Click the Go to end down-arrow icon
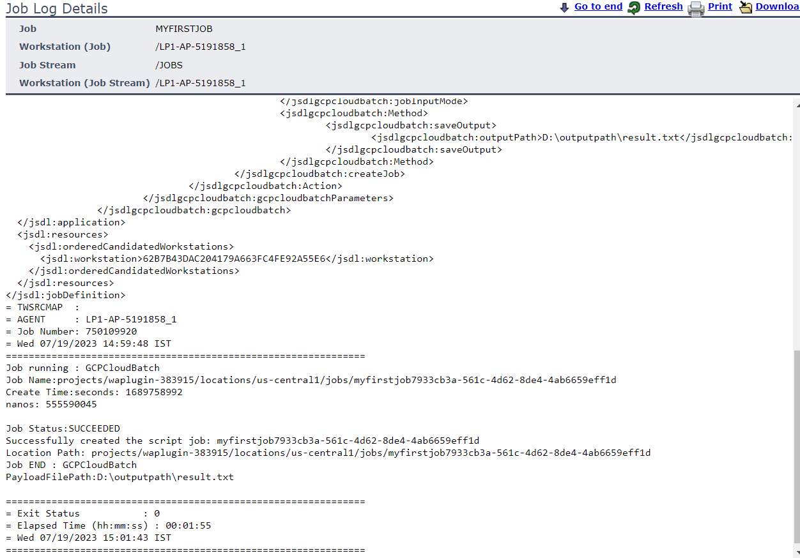Image resolution: width=800 pixels, height=558 pixels. (564, 7)
